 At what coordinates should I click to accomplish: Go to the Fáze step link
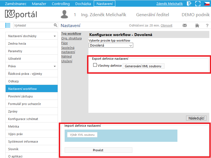pos(64,43)
